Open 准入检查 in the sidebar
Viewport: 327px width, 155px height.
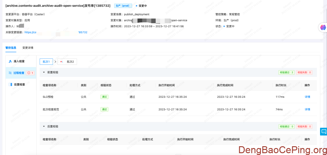(19, 61)
